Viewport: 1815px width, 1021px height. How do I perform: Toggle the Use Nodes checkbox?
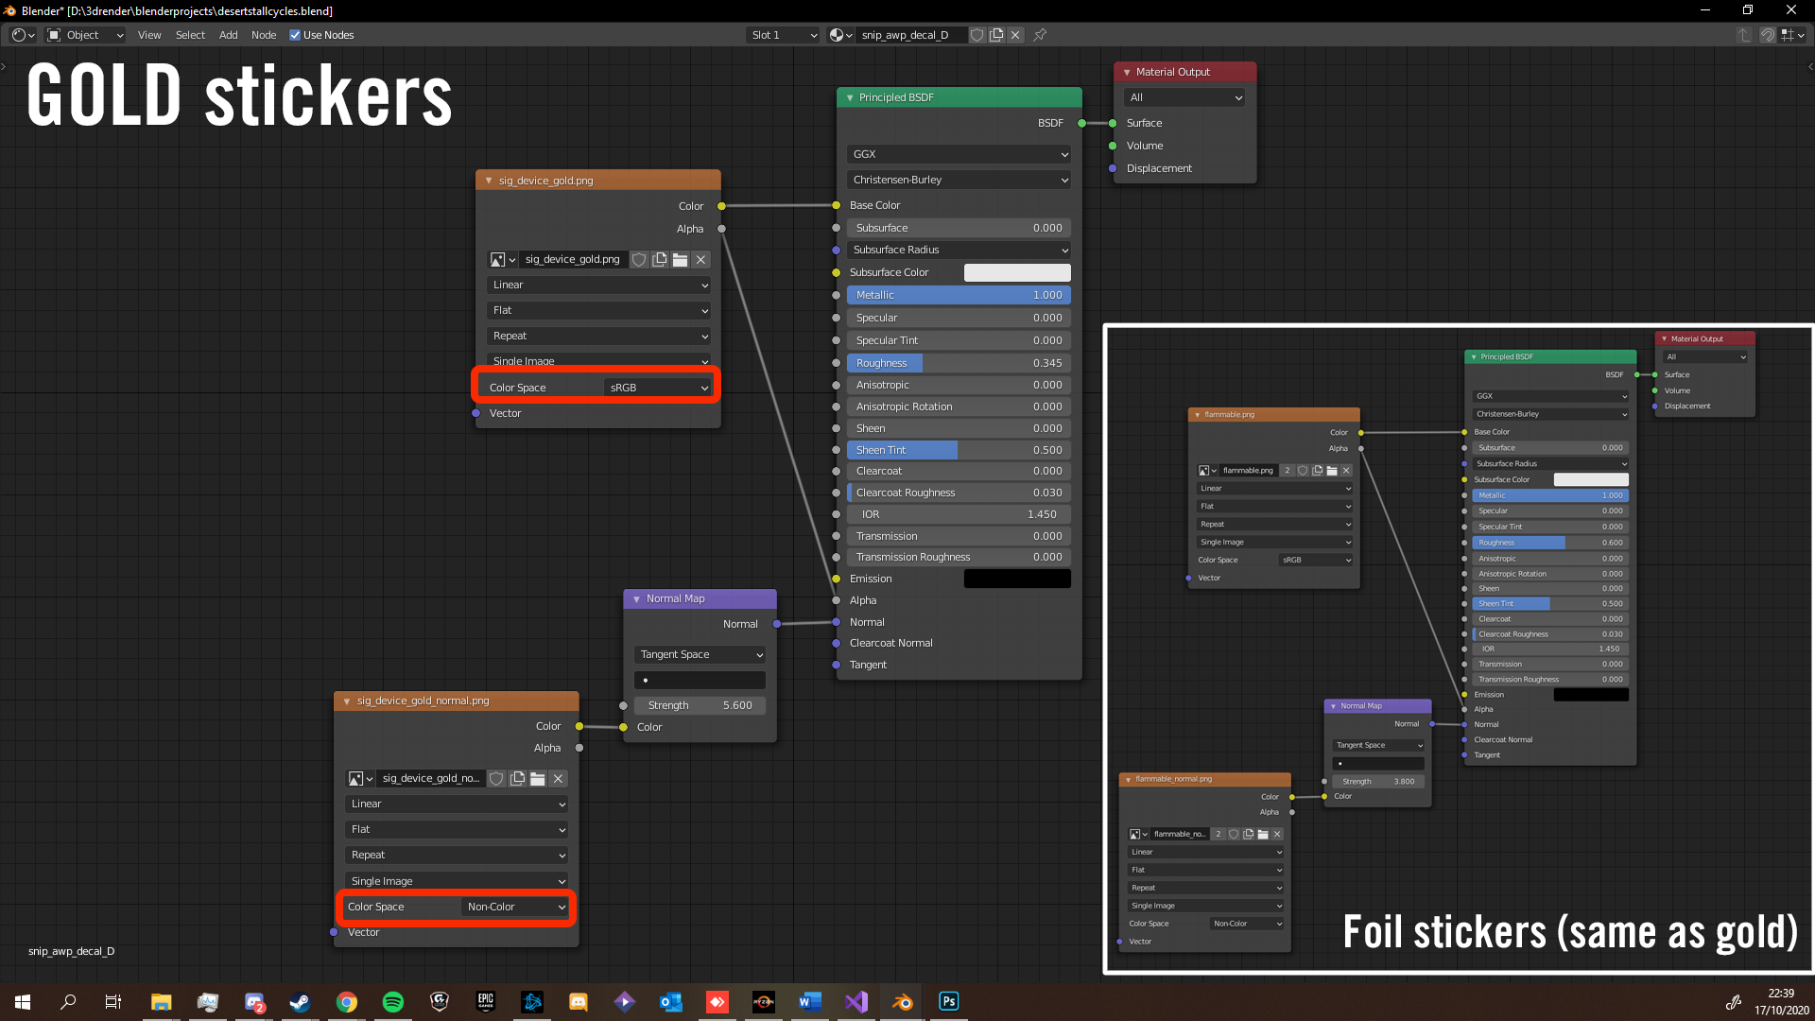[x=295, y=35]
